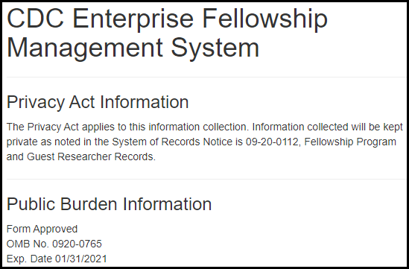
Task: Click the word Enterprise in the title
Action: point(133,19)
